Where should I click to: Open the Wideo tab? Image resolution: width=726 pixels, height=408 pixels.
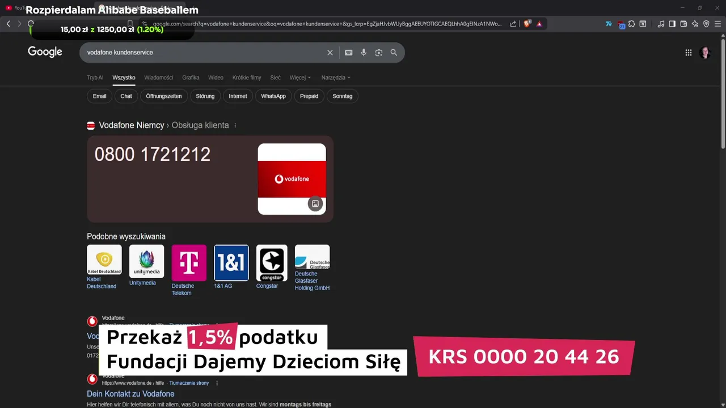click(216, 78)
